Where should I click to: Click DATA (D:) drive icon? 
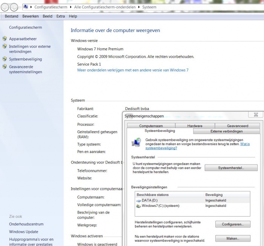pos(138,200)
